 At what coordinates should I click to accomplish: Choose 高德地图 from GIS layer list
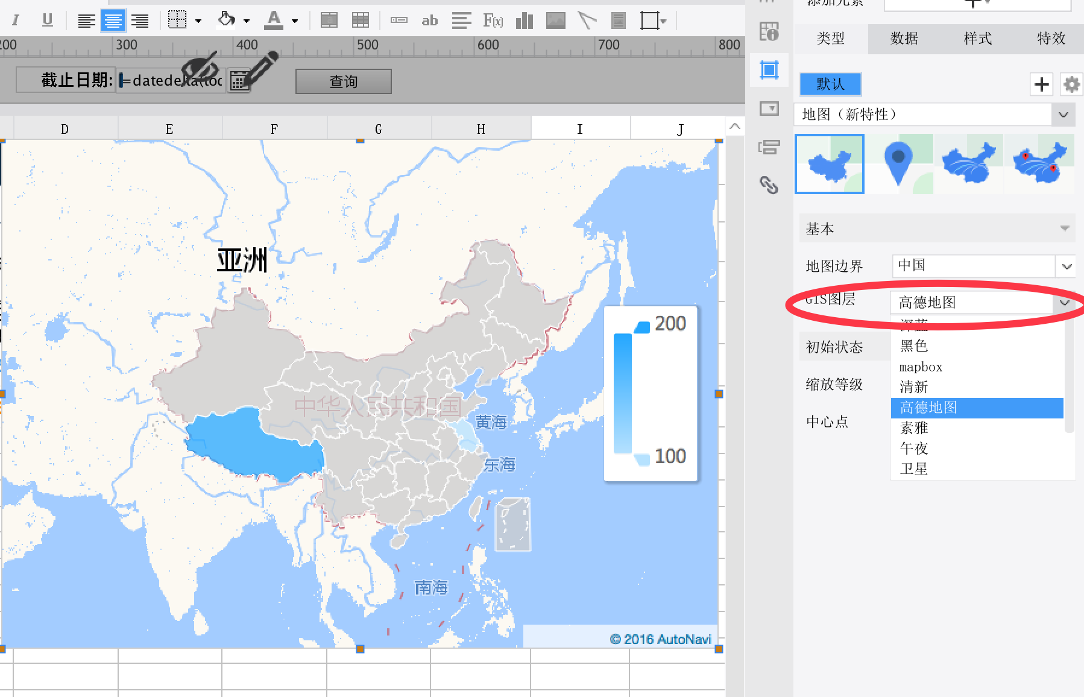click(x=977, y=408)
